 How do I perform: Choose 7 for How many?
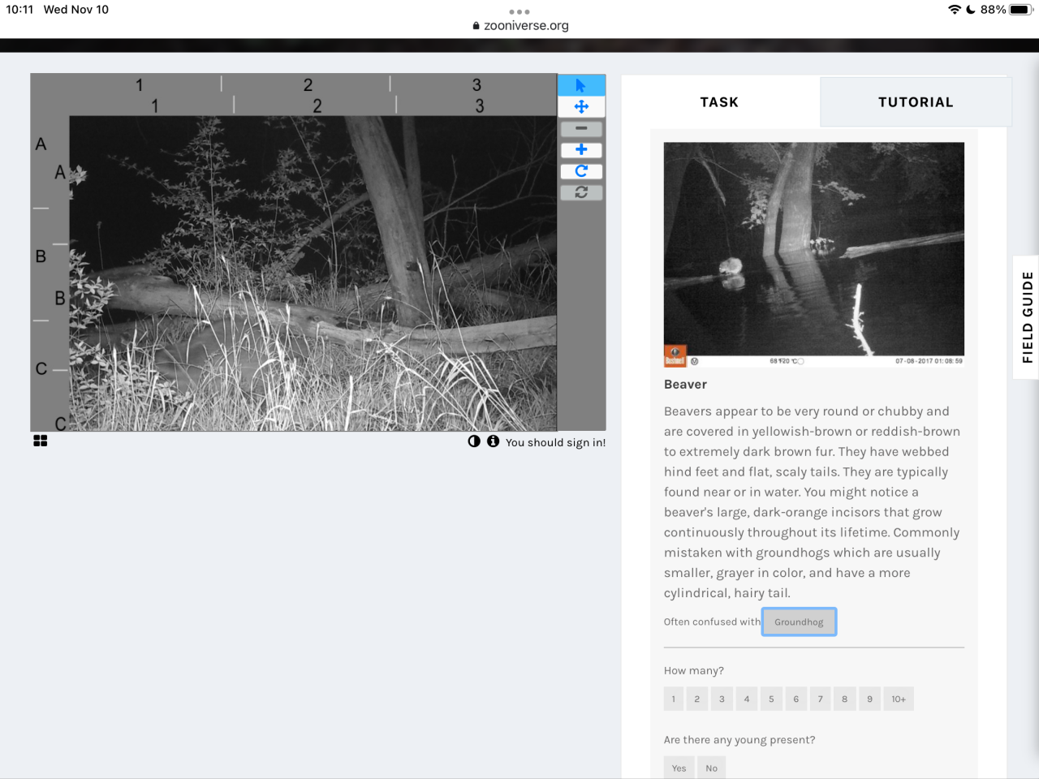pos(820,699)
